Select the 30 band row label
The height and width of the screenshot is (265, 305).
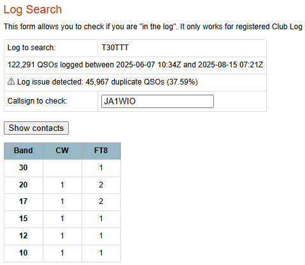click(24, 168)
